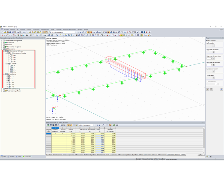The width and height of the screenshot is (224, 186).
Task: Select the mx radio button under Fuerzas
Action: (10, 72)
